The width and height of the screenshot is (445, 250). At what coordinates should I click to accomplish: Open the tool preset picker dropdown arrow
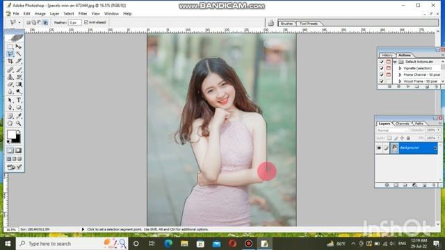[19, 22]
